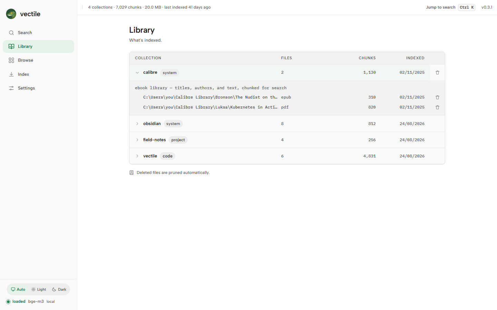
Task: Click "Deleted files are pruned automatically" note
Action: (173, 173)
